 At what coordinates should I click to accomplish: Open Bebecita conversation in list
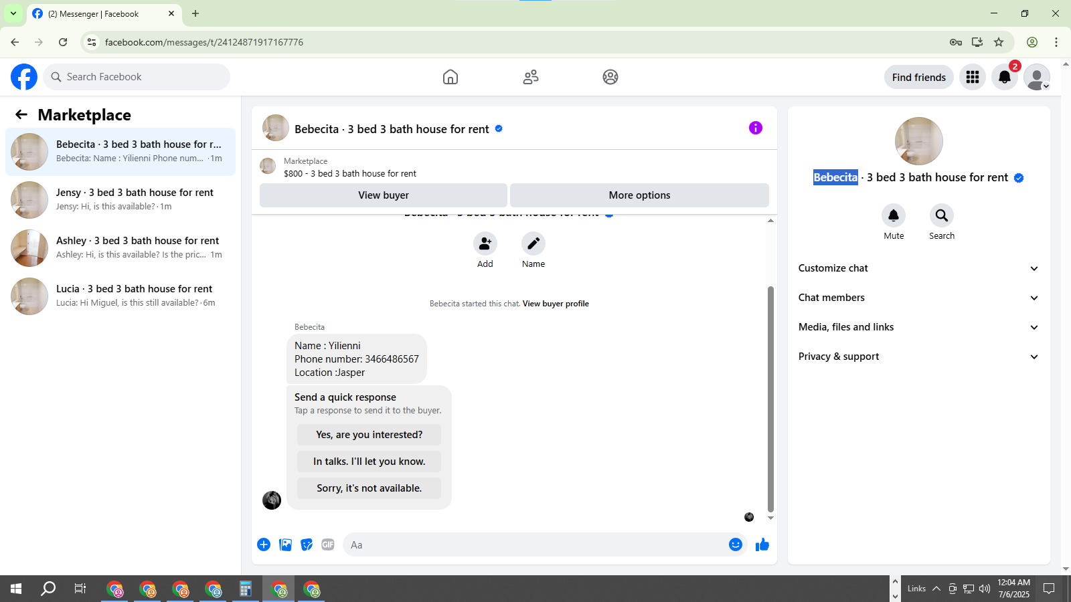pos(120,152)
